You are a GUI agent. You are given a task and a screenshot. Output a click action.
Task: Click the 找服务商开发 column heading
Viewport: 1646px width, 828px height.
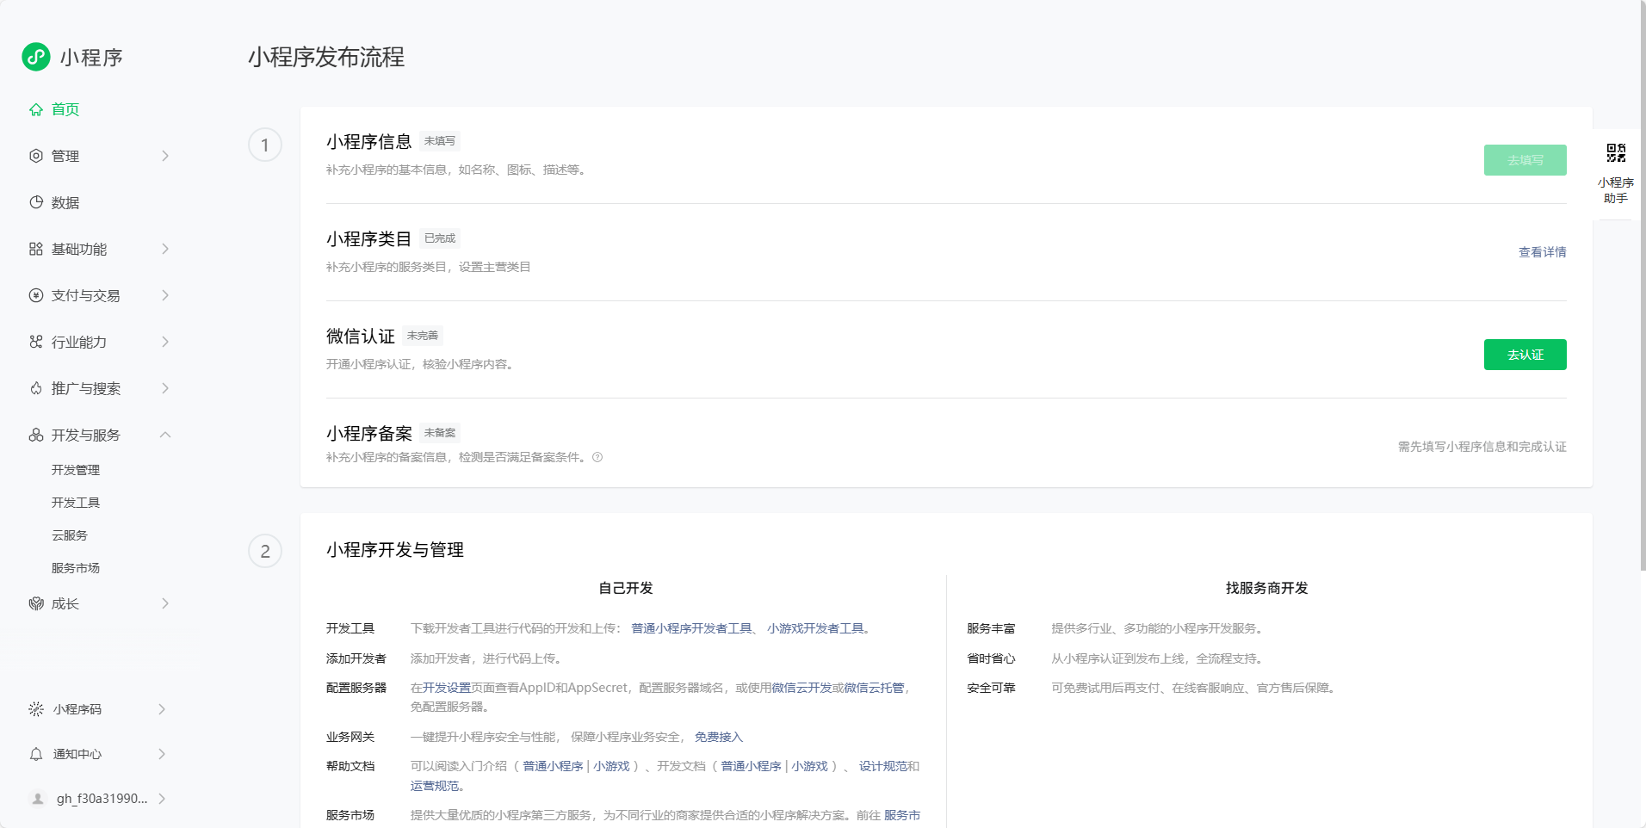click(1266, 588)
